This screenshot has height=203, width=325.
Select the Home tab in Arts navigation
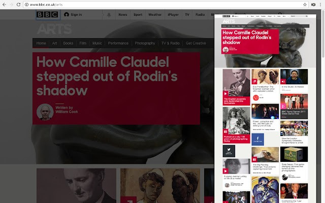tap(41, 43)
